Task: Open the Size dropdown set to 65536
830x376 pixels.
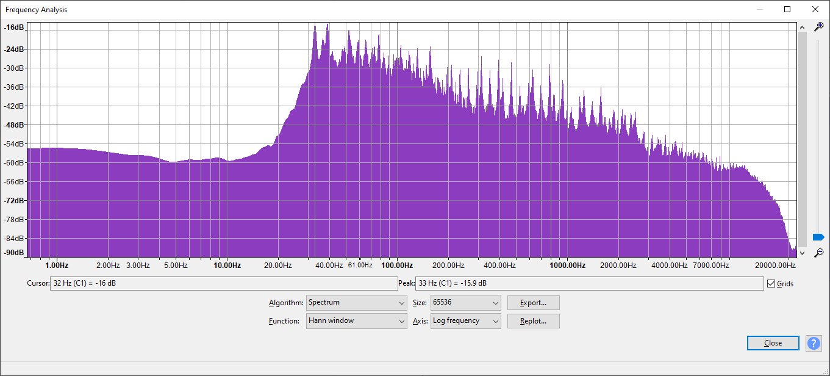Action: (465, 303)
